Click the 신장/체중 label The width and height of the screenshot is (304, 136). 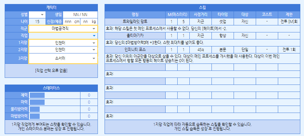[54, 22]
